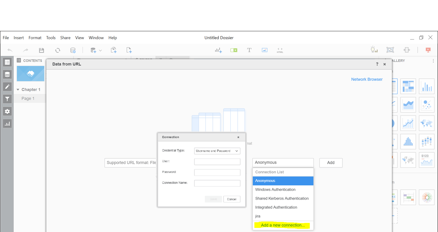The image size is (438, 232).
Task: Insert an image using picture icon
Action: (265, 50)
